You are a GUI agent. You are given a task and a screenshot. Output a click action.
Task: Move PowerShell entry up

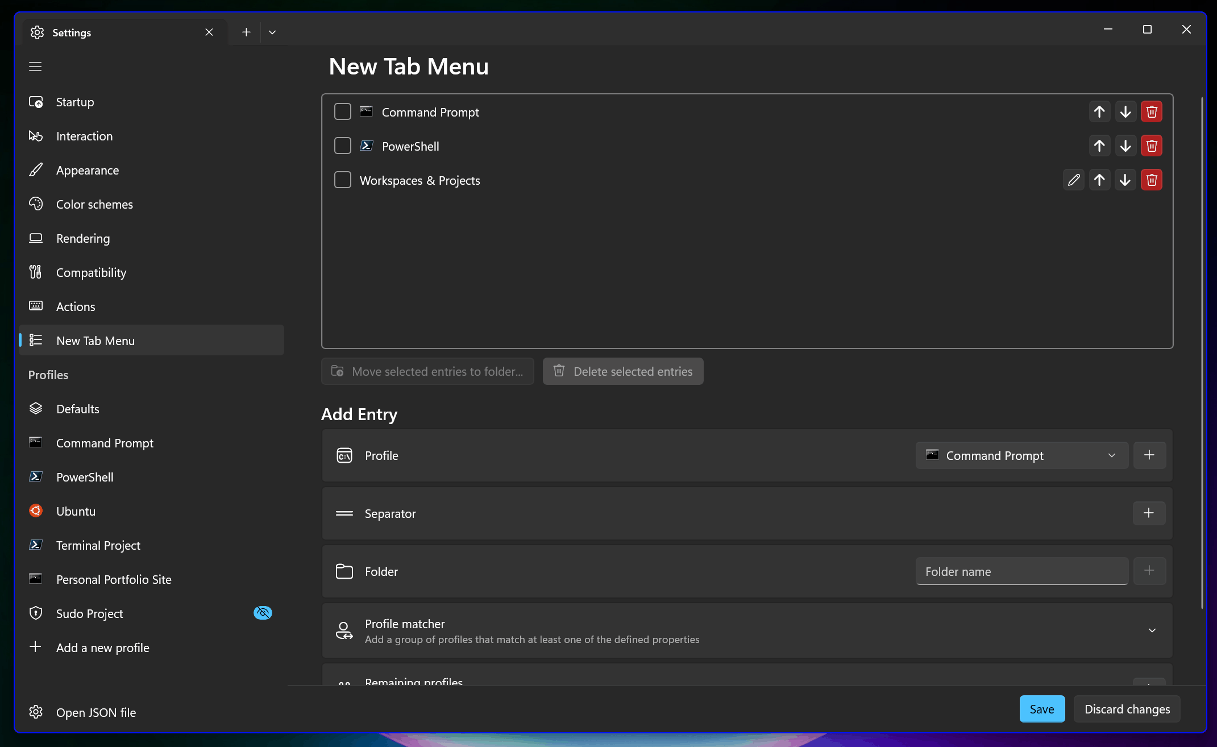click(x=1099, y=146)
